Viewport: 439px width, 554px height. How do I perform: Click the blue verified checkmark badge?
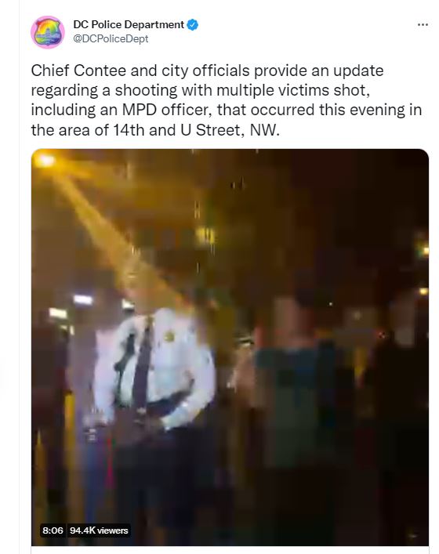[x=193, y=25]
